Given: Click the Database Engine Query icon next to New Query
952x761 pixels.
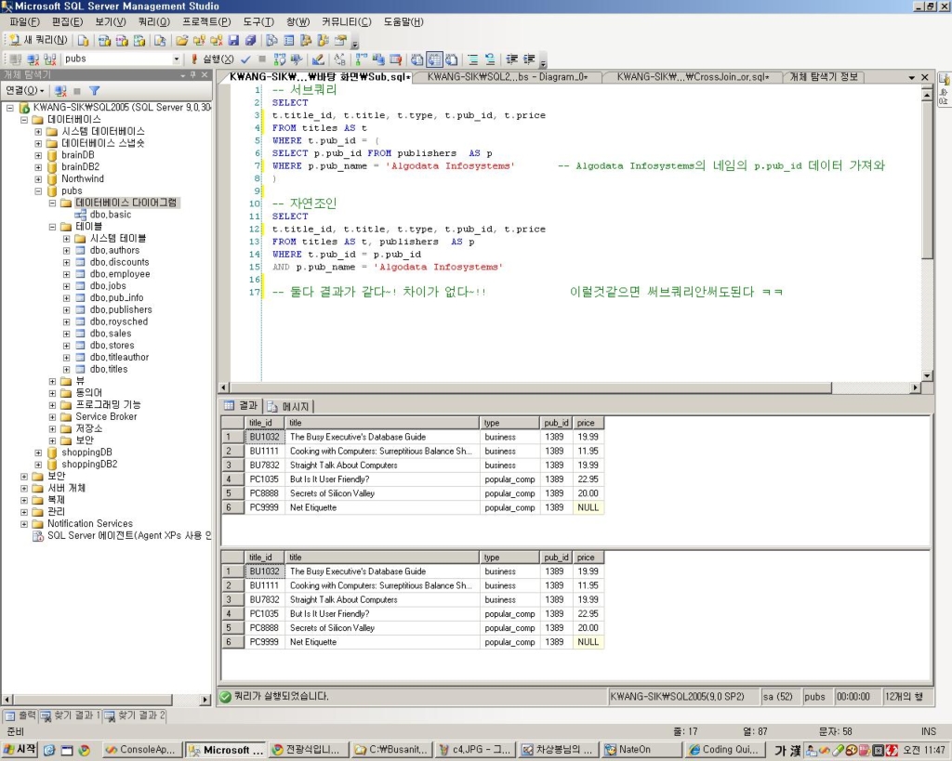Looking at the screenshot, I should [x=83, y=41].
